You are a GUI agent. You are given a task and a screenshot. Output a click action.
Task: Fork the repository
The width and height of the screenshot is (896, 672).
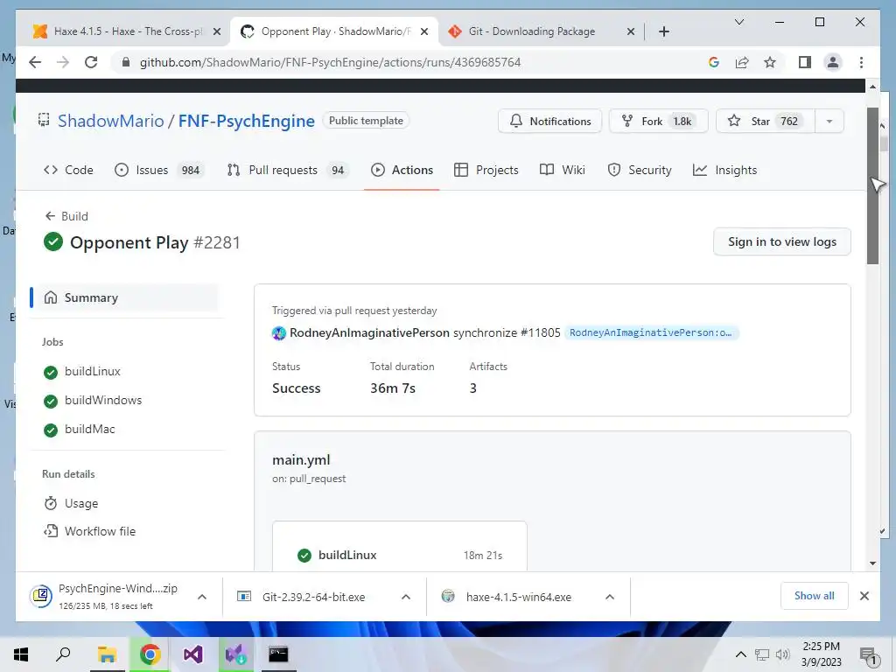tap(659, 121)
